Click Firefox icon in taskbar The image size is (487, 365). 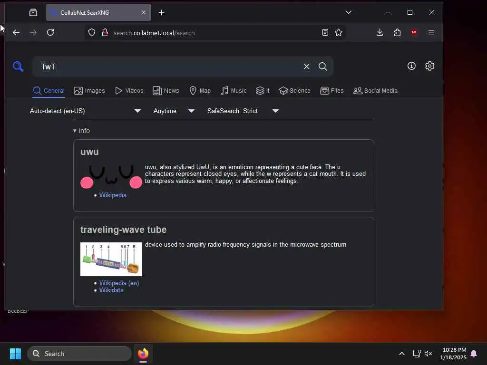tap(143, 354)
